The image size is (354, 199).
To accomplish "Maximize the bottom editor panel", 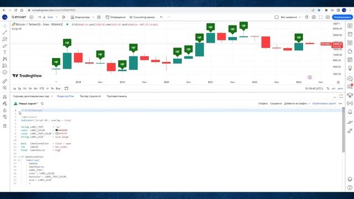I will [x=341, y=96].
